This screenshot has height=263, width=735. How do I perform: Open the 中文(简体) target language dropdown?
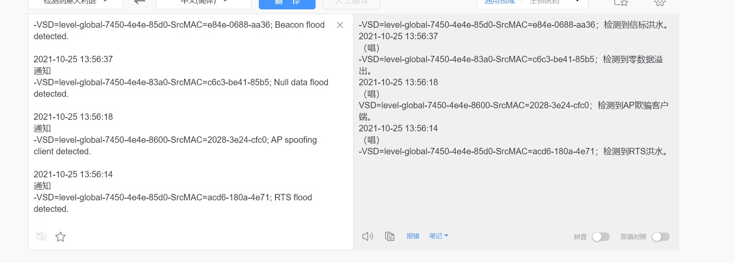point(204,2)
